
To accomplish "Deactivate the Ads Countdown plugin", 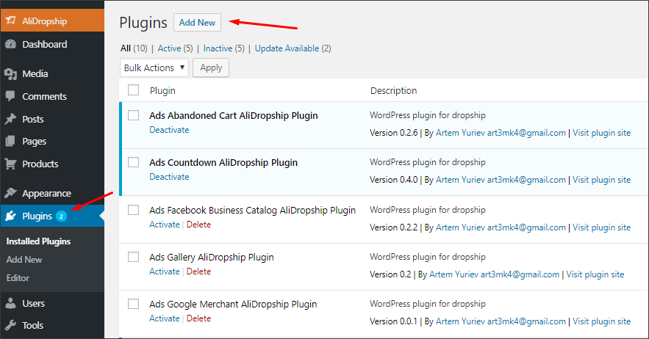I will point(169,177).
